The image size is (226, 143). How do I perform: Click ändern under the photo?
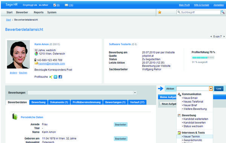tap(14, 73)
